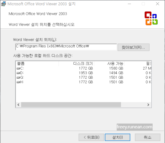Close the setup window
The width and height of the screenshot is (165, 143).
click(x=158, y=4)
